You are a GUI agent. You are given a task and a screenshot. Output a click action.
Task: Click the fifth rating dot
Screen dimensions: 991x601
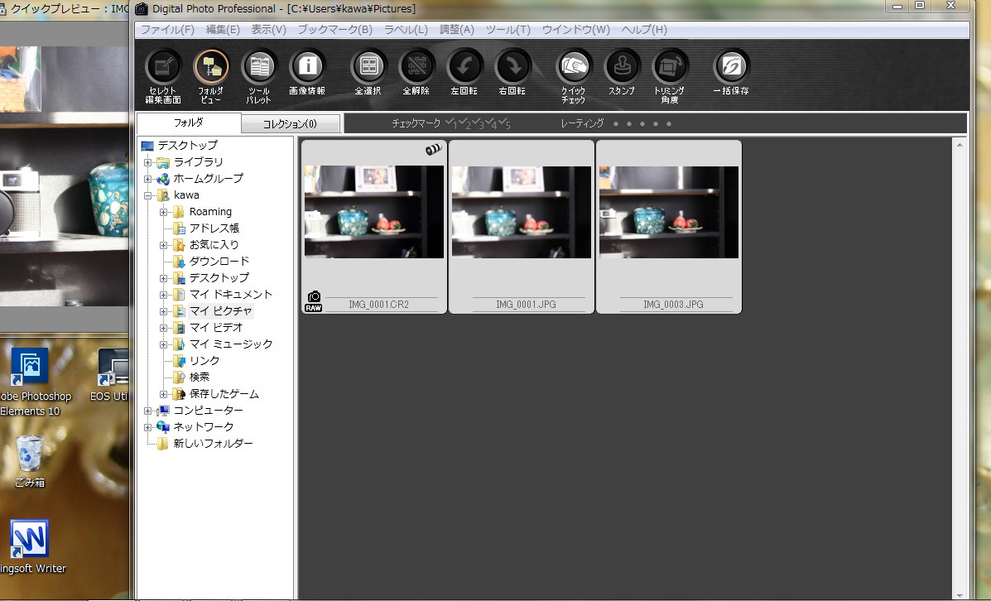(669, 124)
